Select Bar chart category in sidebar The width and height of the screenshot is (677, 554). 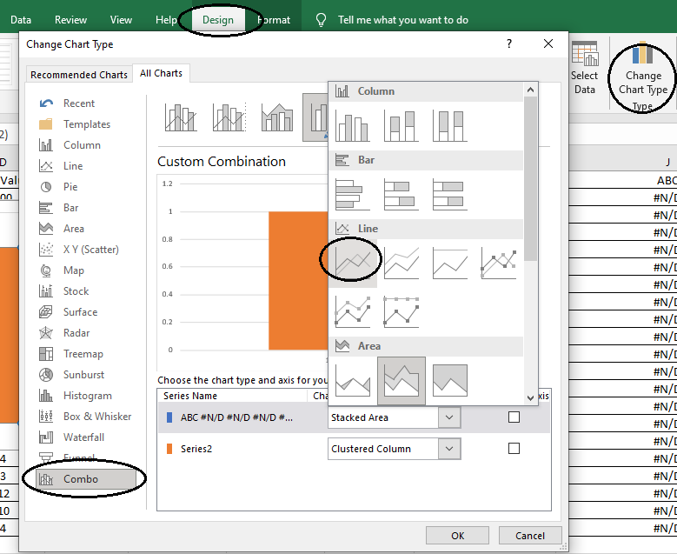point(70,208)
